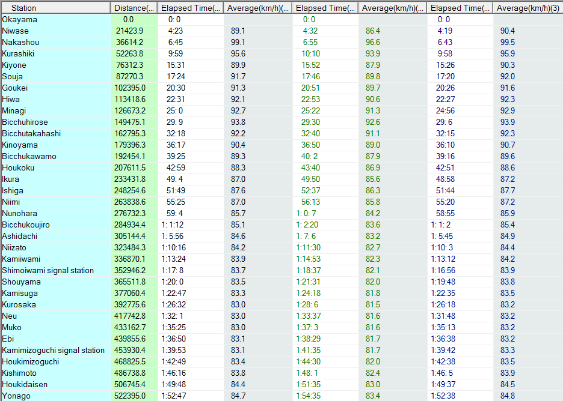The width and height of the screenshot is (563, 401).
Task: Click the Goukei station name
Action: (x=14, y=88)
